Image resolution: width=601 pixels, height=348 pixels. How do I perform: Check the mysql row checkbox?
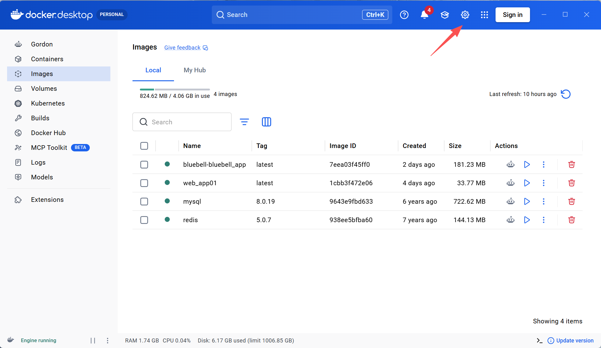(x=144, y=202)
